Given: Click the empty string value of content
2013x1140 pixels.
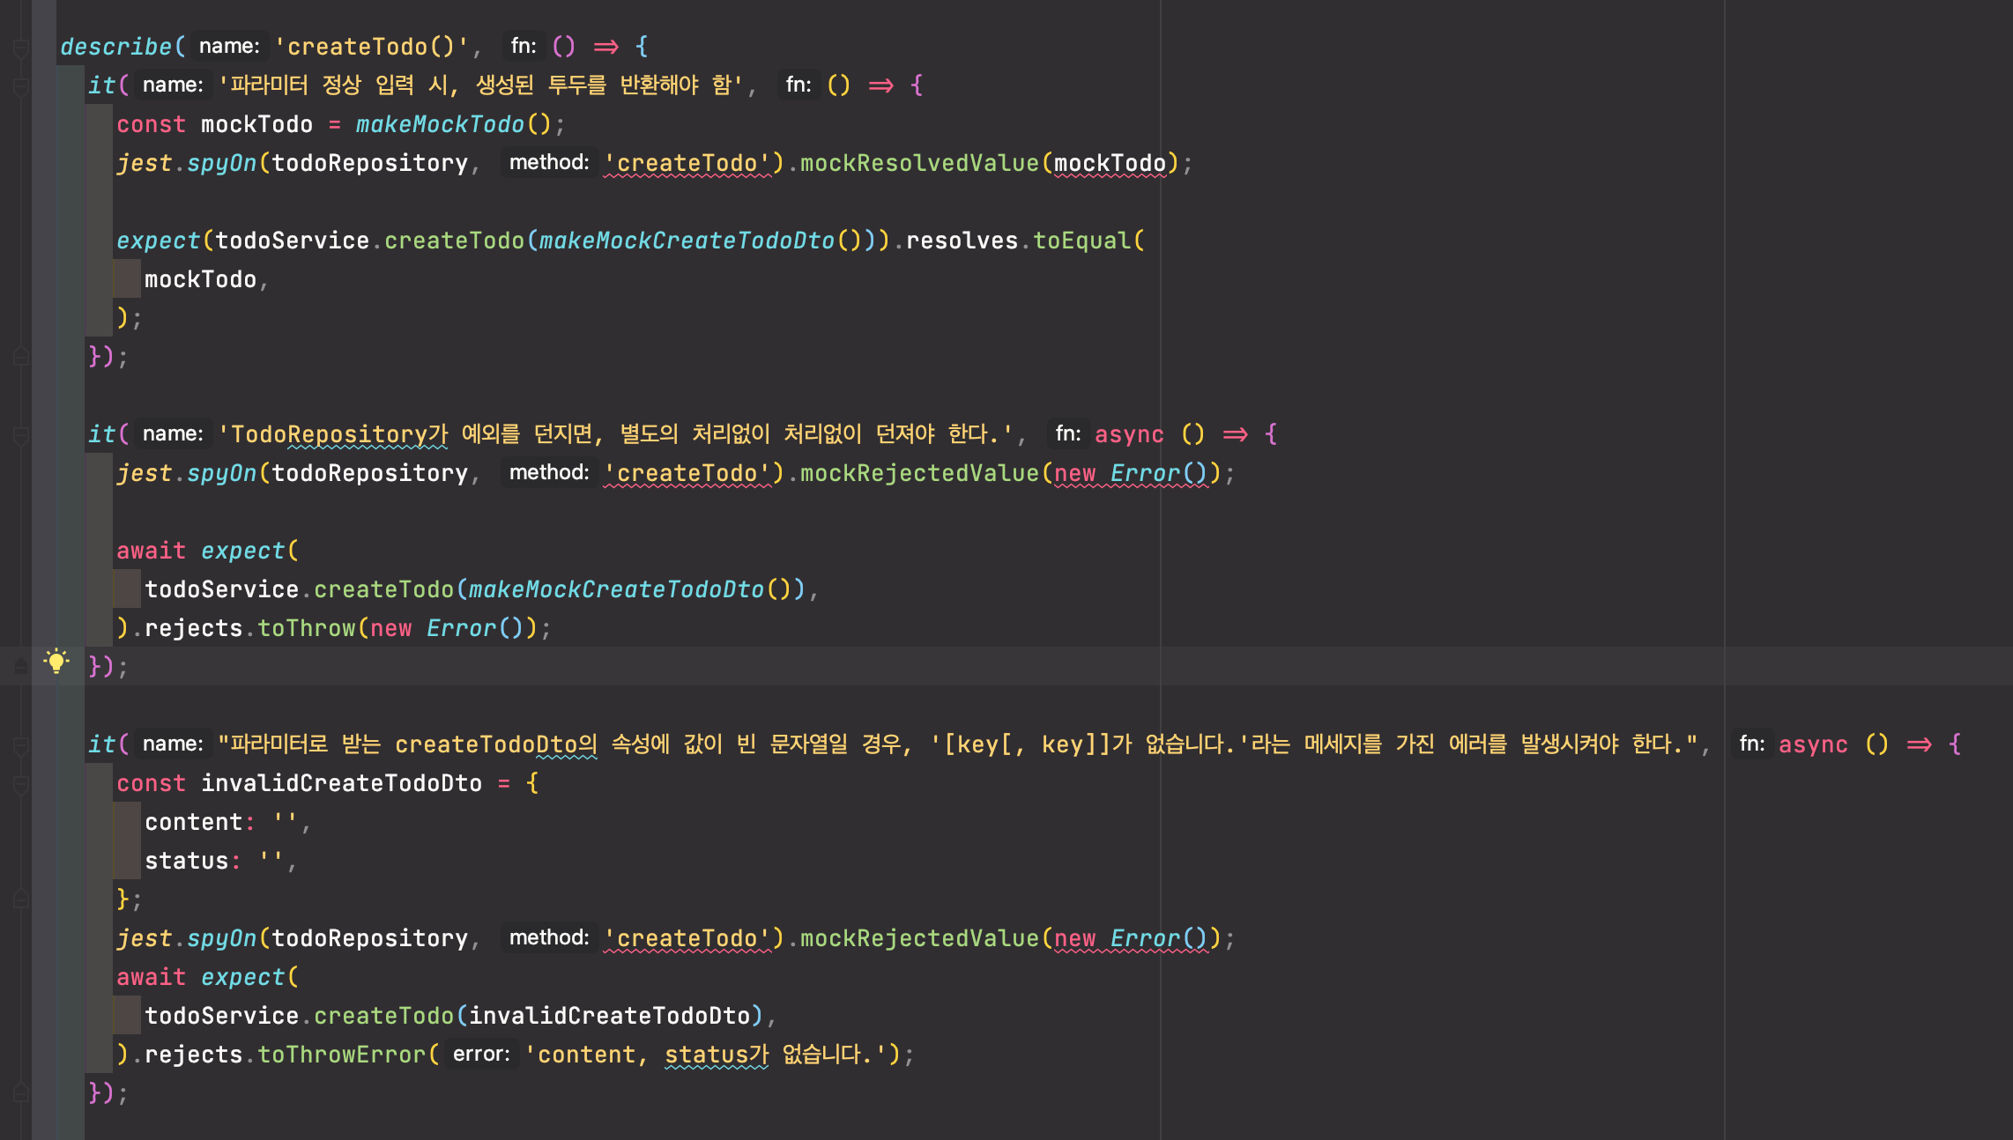Looking at the screenshot, I should click(x=285, y=822).
